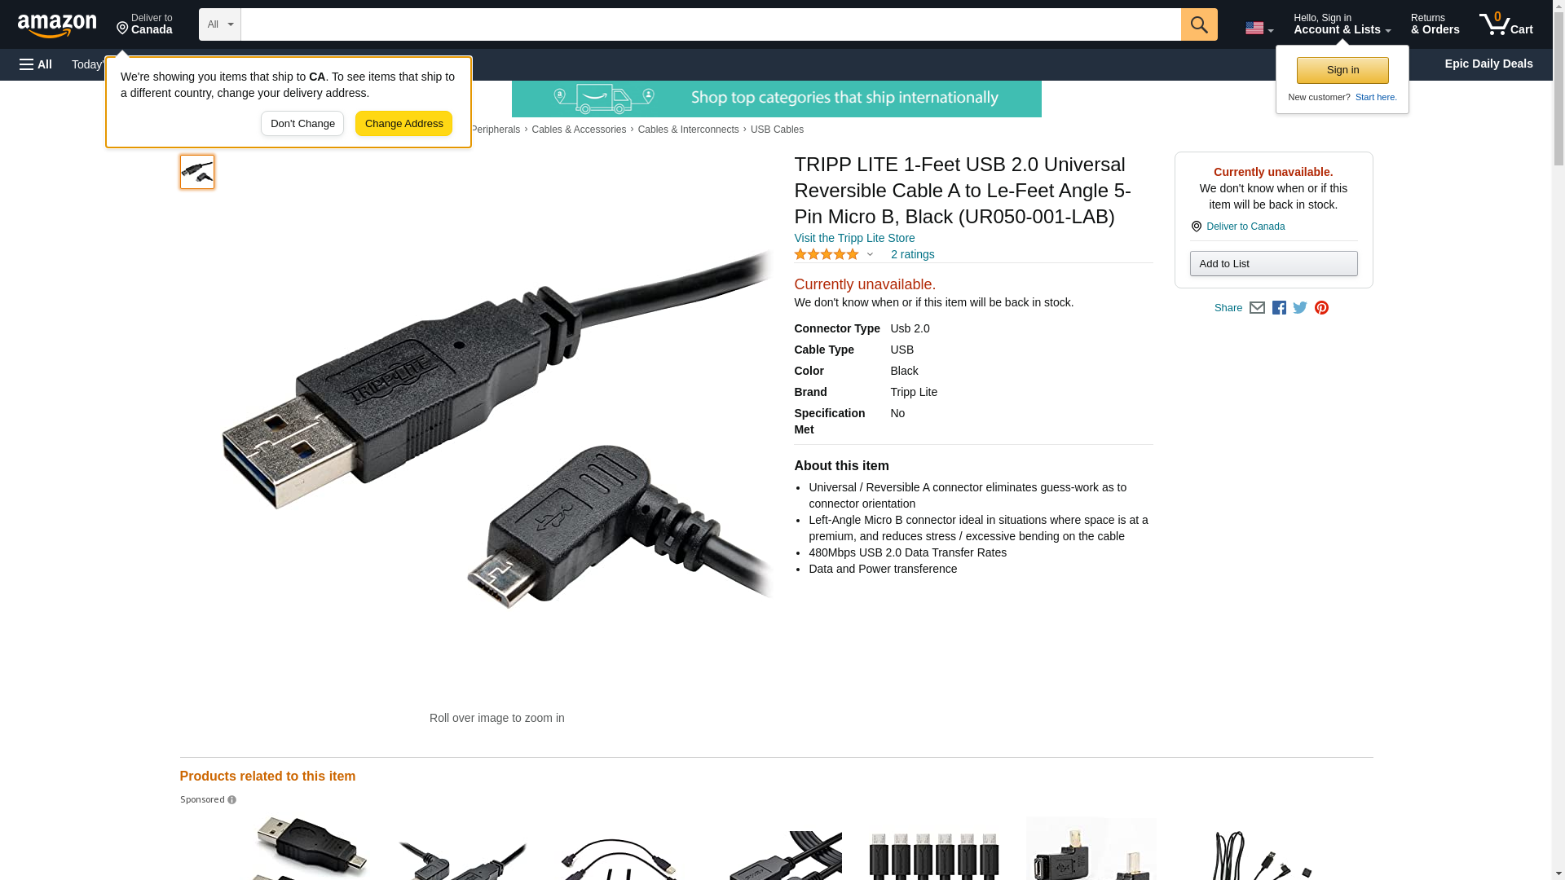Open the 2 ratings link
This screenshot has height=880, width=1565.
click(912, 254)
